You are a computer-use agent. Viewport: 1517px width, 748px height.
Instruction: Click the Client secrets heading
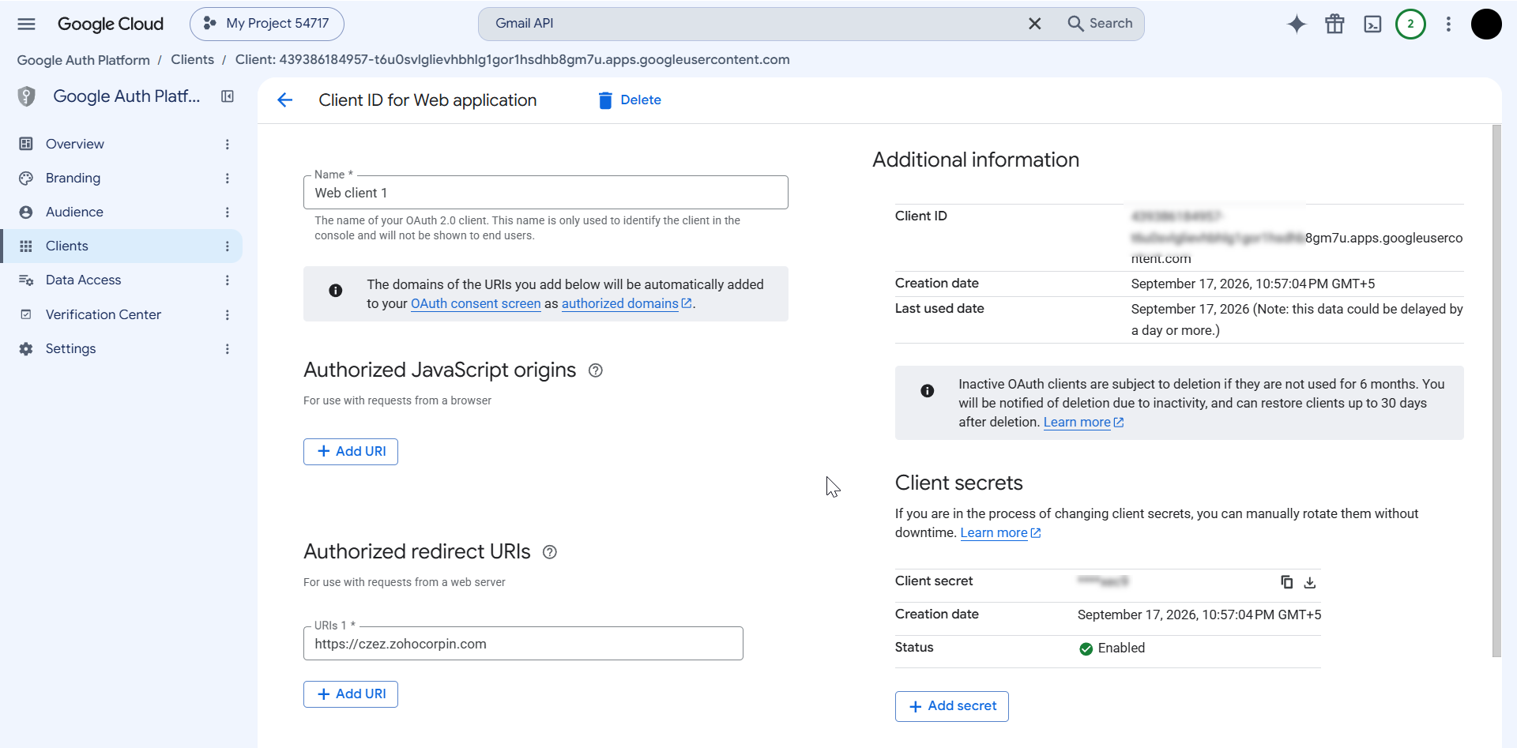[959, 483]
